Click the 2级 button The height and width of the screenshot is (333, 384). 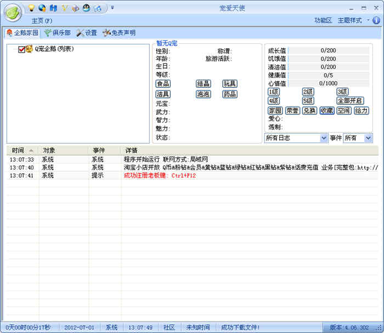coord(308,92)
